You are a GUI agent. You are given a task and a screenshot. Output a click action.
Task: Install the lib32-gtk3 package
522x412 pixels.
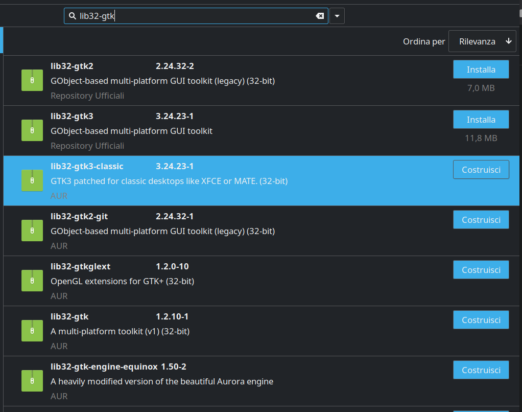pos(481,119)
